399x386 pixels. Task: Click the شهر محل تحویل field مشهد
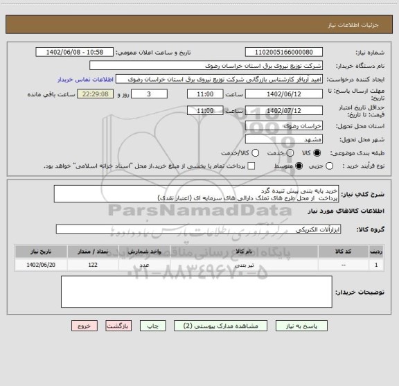coord(284,139)
